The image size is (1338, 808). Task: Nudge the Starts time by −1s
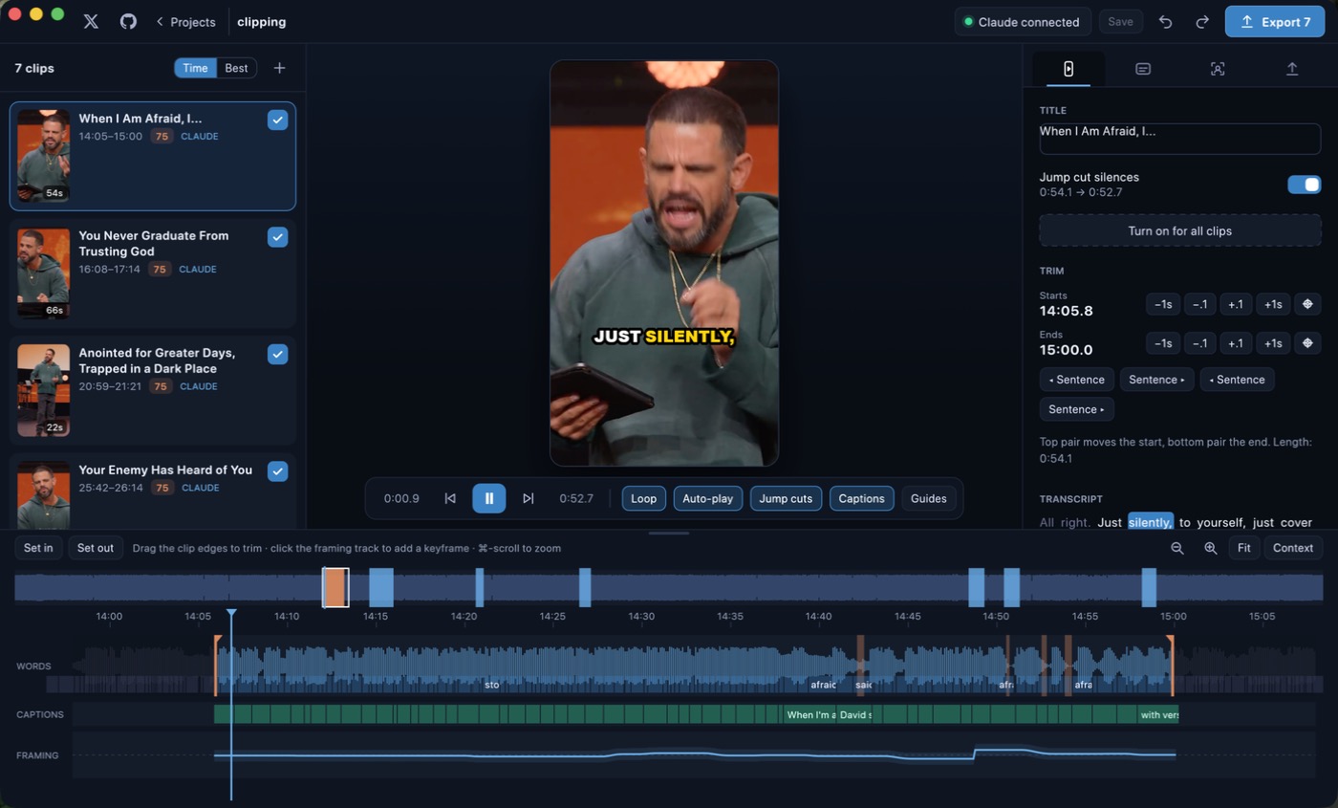click(1163, 304)
